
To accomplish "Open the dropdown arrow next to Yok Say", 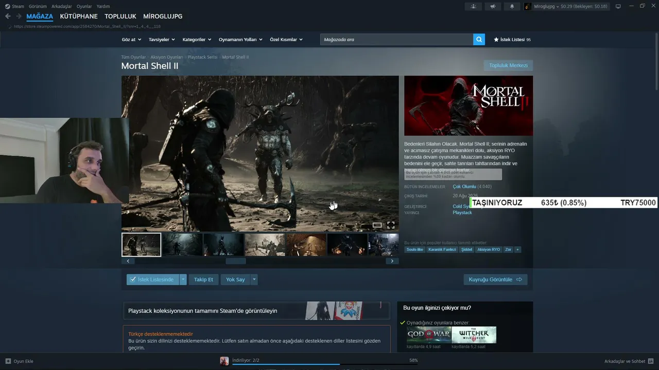I will click(x=254, y=280).
